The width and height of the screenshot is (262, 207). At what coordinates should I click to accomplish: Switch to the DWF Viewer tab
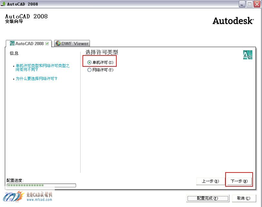click(x=72, y=44)
